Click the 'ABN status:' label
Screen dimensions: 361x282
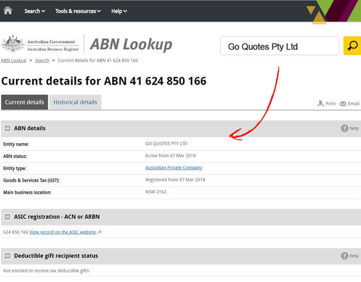pyautogui.click(x=15, y=156)
